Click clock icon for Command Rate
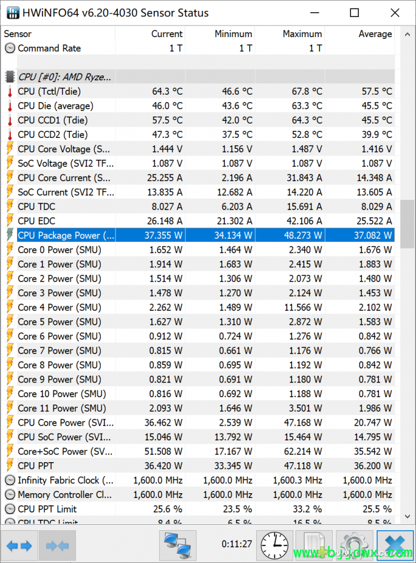The height and width of the screenshot is (563, 416). tap(10, 48)
